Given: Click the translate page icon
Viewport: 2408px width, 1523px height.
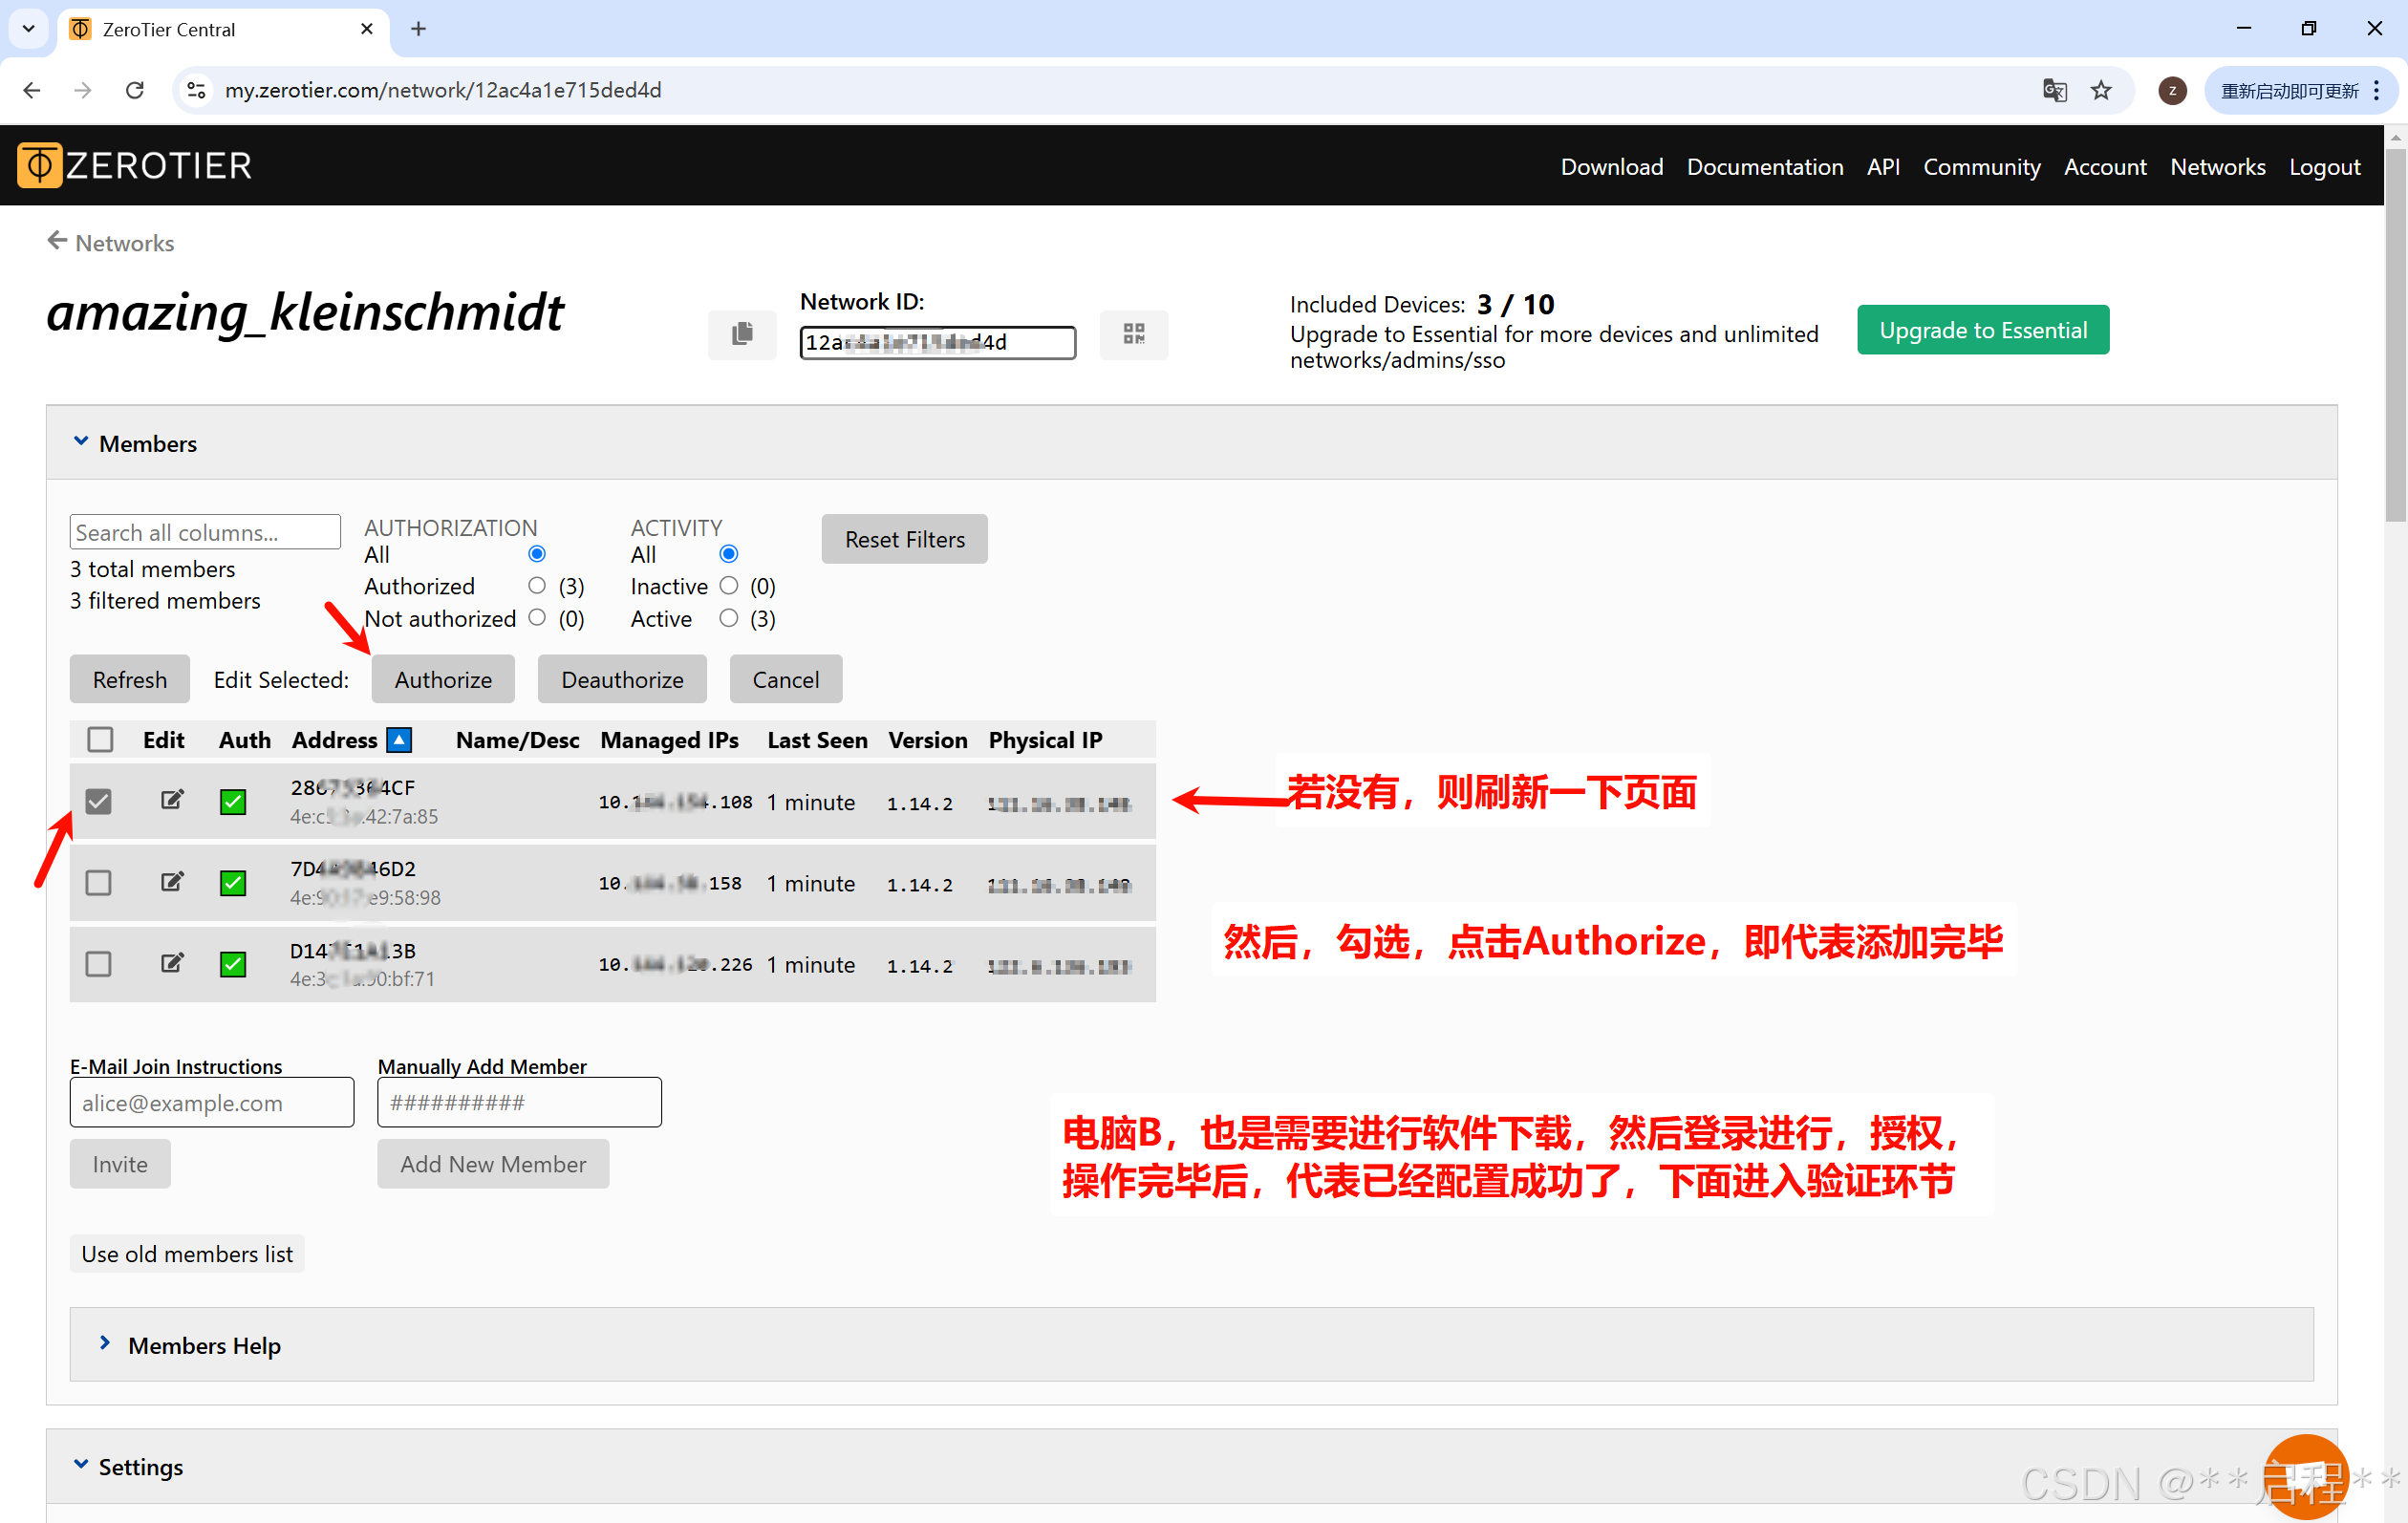Looking at the screenshot, I should point(2054,90).
